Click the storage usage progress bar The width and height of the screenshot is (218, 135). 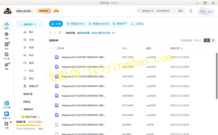click(x=29, y=125)
